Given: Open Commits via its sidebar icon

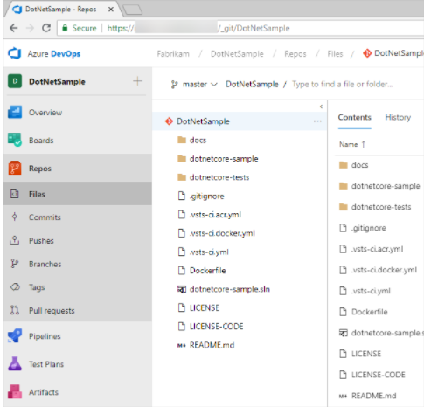Looking at the screenshot, I should [x=15, y=217].
